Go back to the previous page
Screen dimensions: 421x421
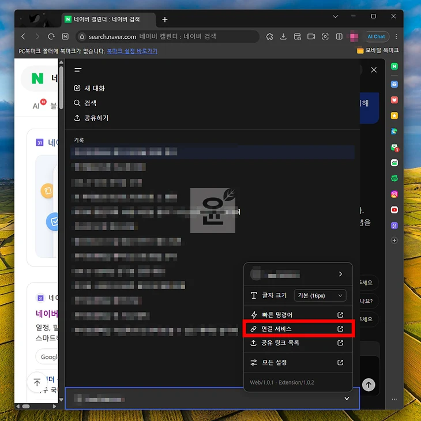tap(24, 36)
